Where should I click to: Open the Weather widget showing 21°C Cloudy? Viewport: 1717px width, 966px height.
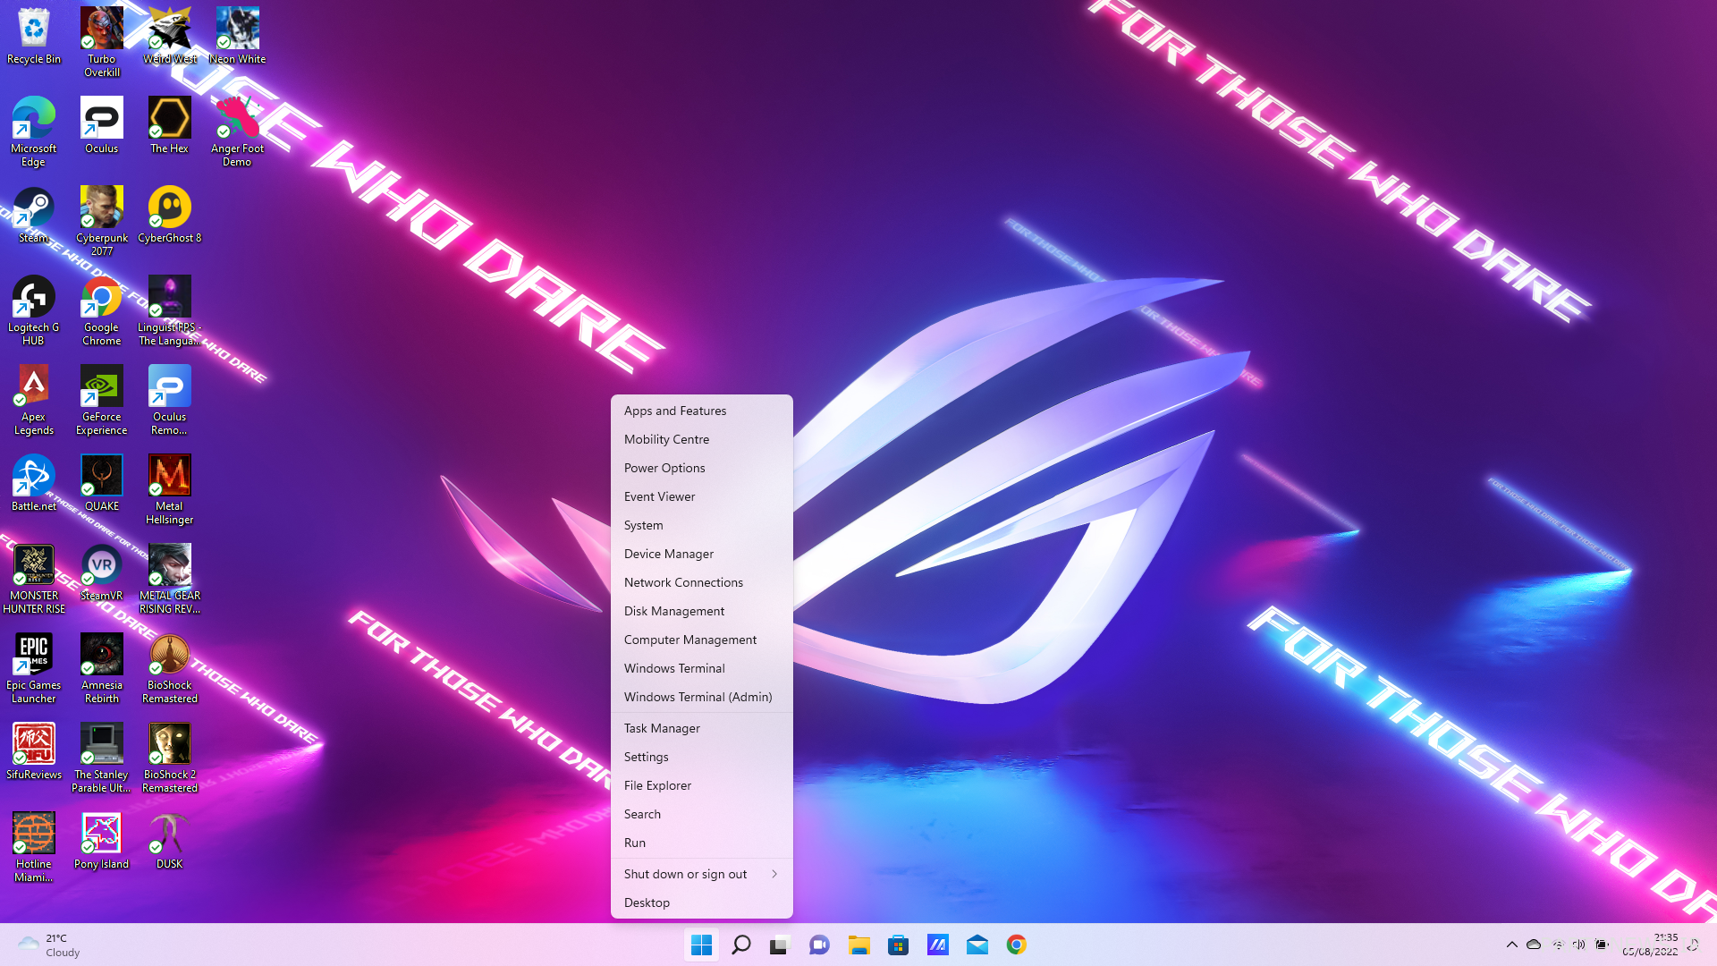pyautogui.click(x=50, y=945)
